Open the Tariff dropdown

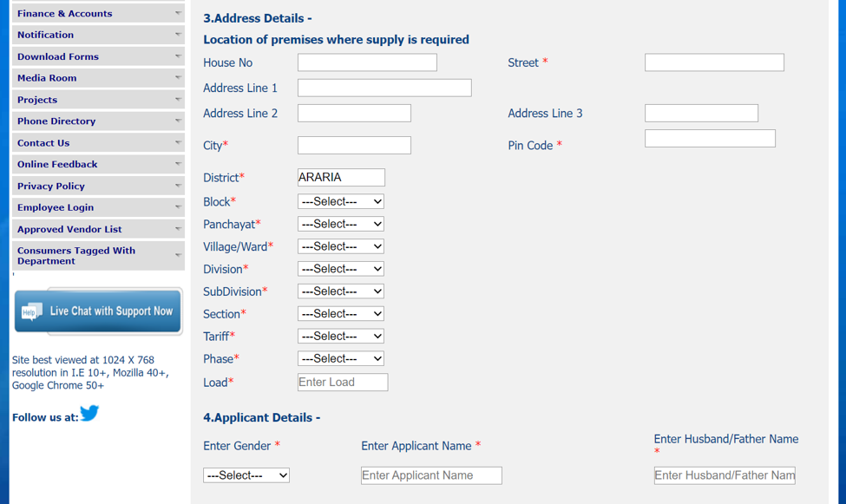340,336
